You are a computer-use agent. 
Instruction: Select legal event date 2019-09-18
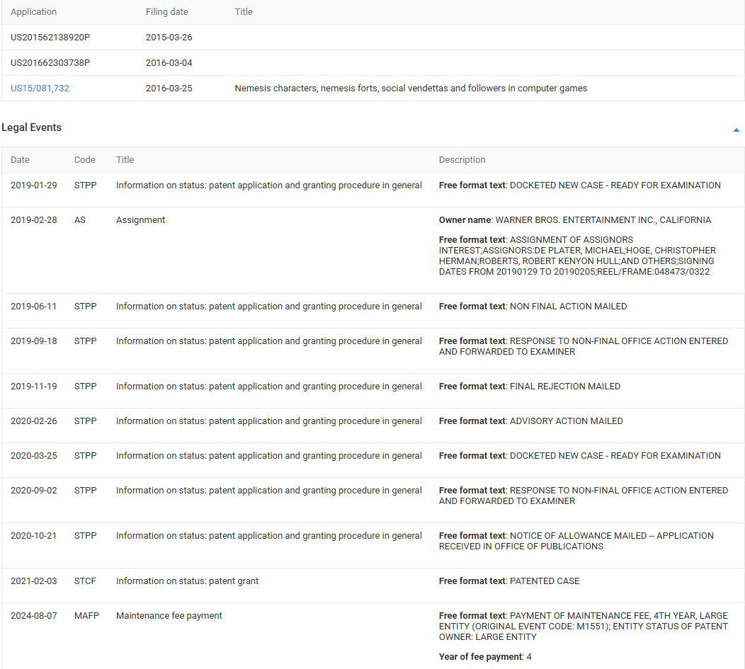34,341
